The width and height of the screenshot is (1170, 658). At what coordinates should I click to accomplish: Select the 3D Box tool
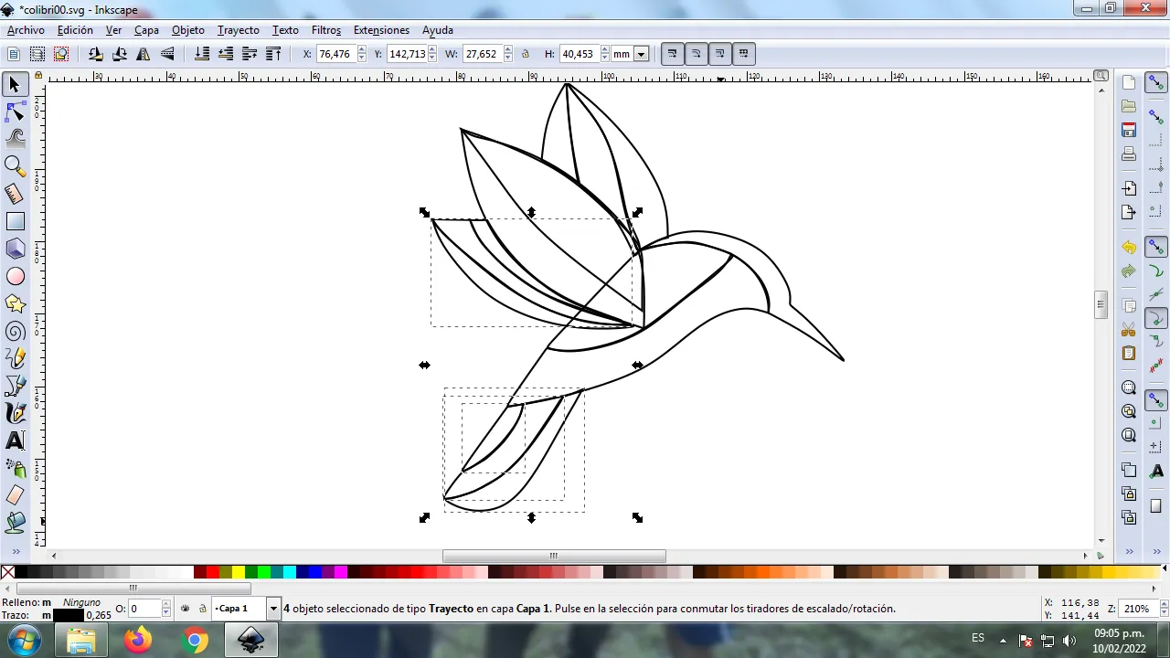[x=15, y=249]
